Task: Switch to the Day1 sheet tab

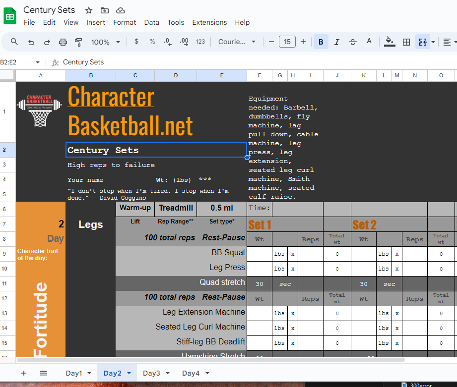Action: point(74,373)
